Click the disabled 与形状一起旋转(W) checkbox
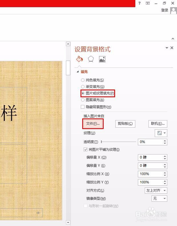 (85, 206)
